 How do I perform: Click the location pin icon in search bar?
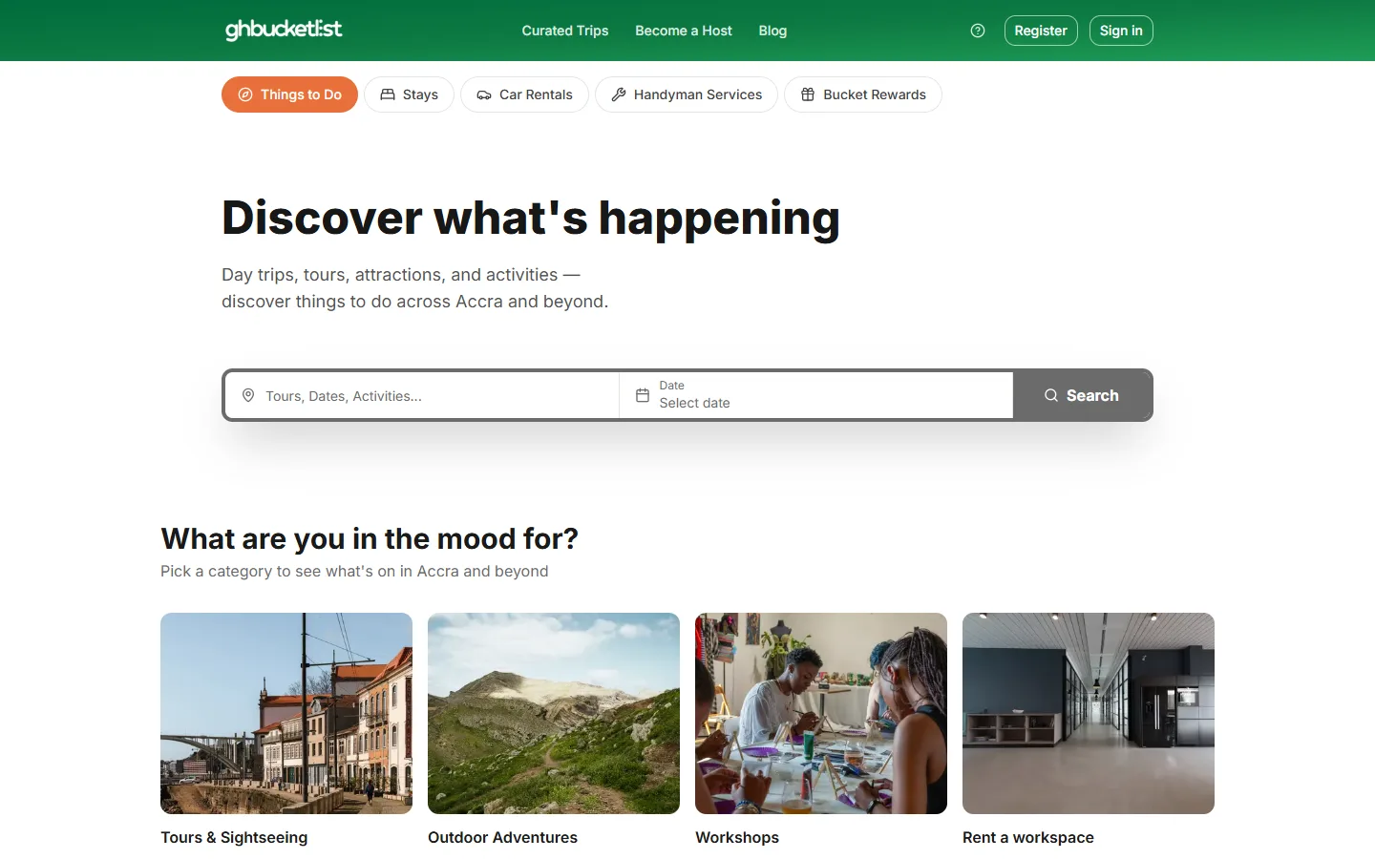pyautogui.click(x=248, y=395)
